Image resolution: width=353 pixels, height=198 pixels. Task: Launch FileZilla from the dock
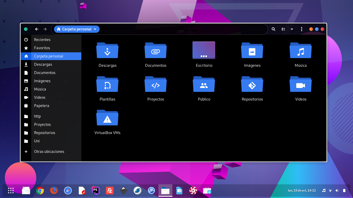(x=110, y=191)
